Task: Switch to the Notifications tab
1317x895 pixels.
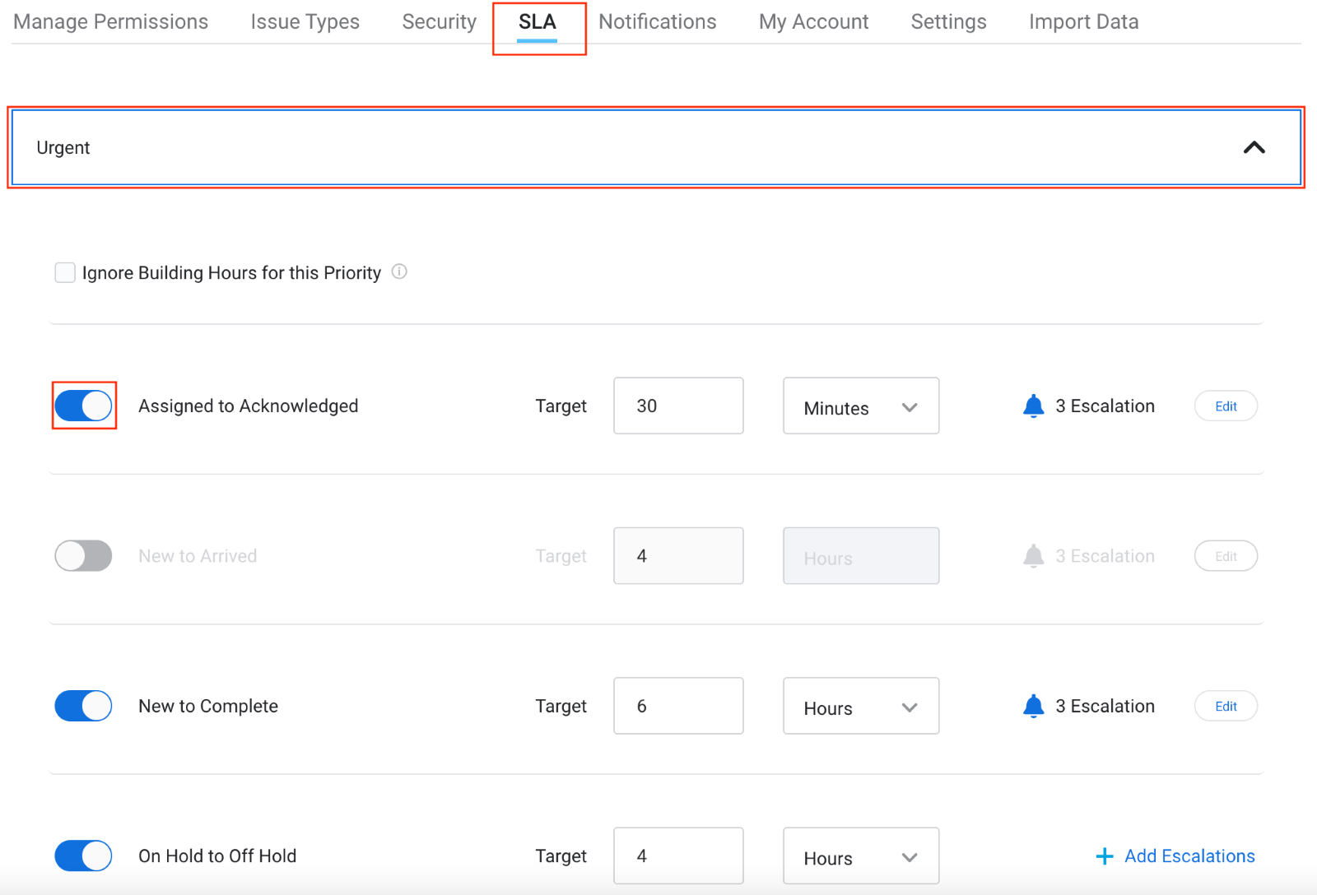Action: 657,22
